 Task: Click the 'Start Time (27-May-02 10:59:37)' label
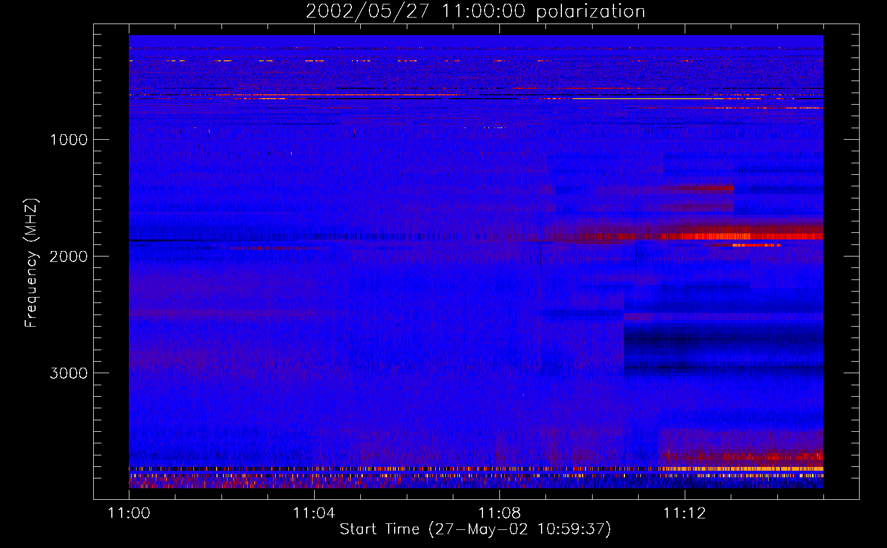tap(475, 529)
